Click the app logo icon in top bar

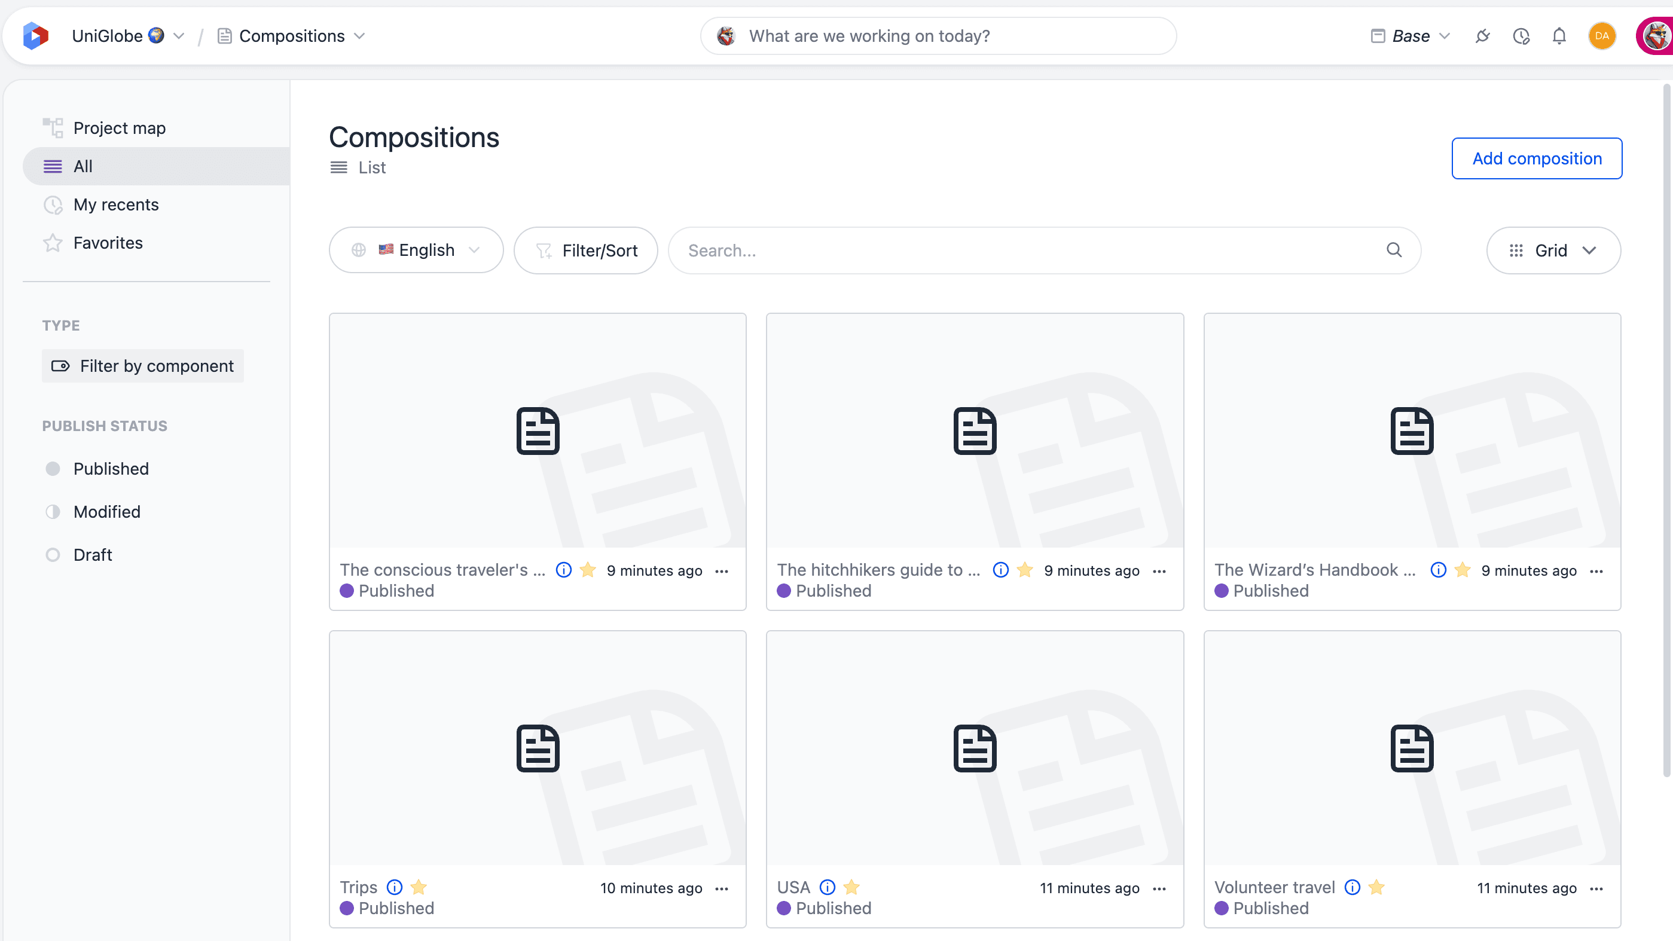[x=36, y=36]
